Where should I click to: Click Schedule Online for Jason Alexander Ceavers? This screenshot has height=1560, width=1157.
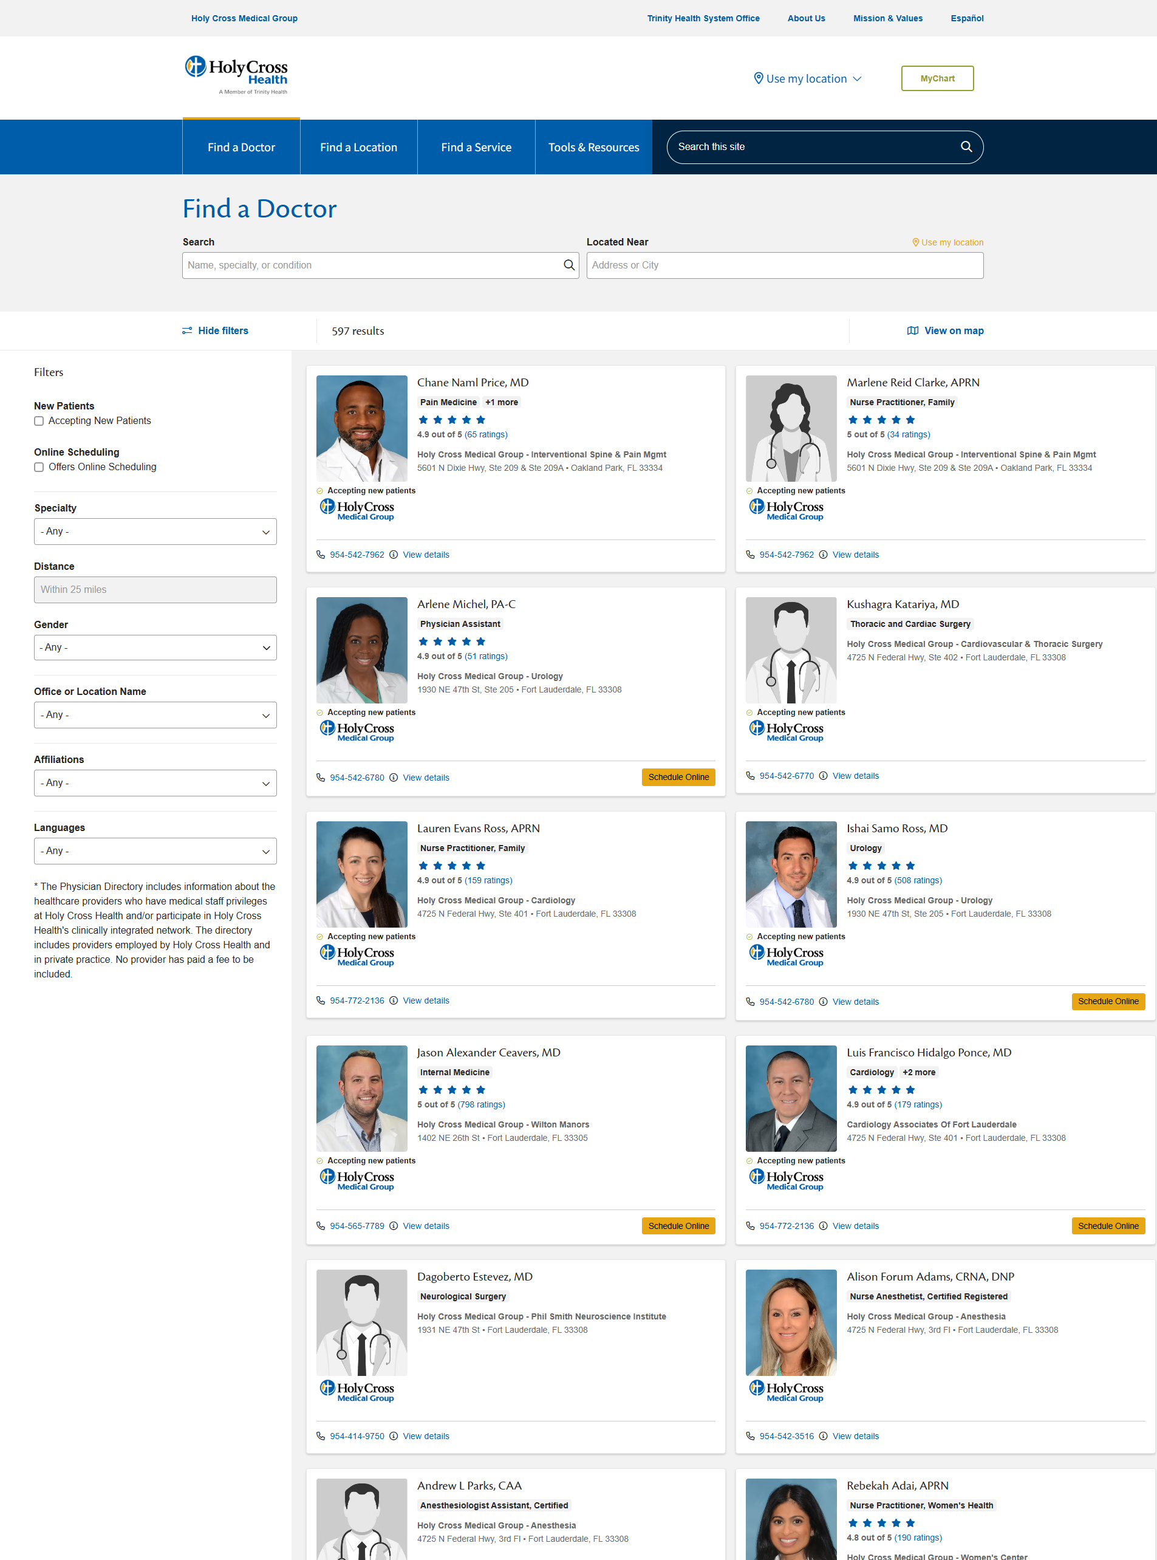(x=678, y=1226)
